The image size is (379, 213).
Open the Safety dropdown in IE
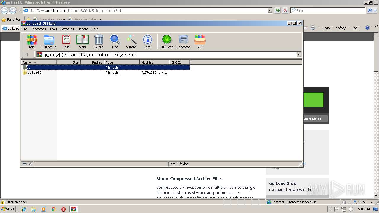342,28
